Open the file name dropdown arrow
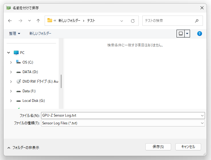The width and height of the screenshot is (211, 160). pyautogui.click(x=202, y=116)
